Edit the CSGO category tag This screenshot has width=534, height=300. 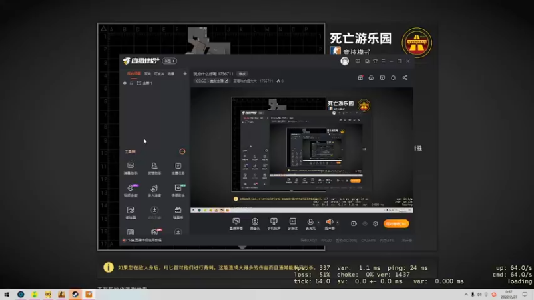pyautogui.click(x=212, y=81)
